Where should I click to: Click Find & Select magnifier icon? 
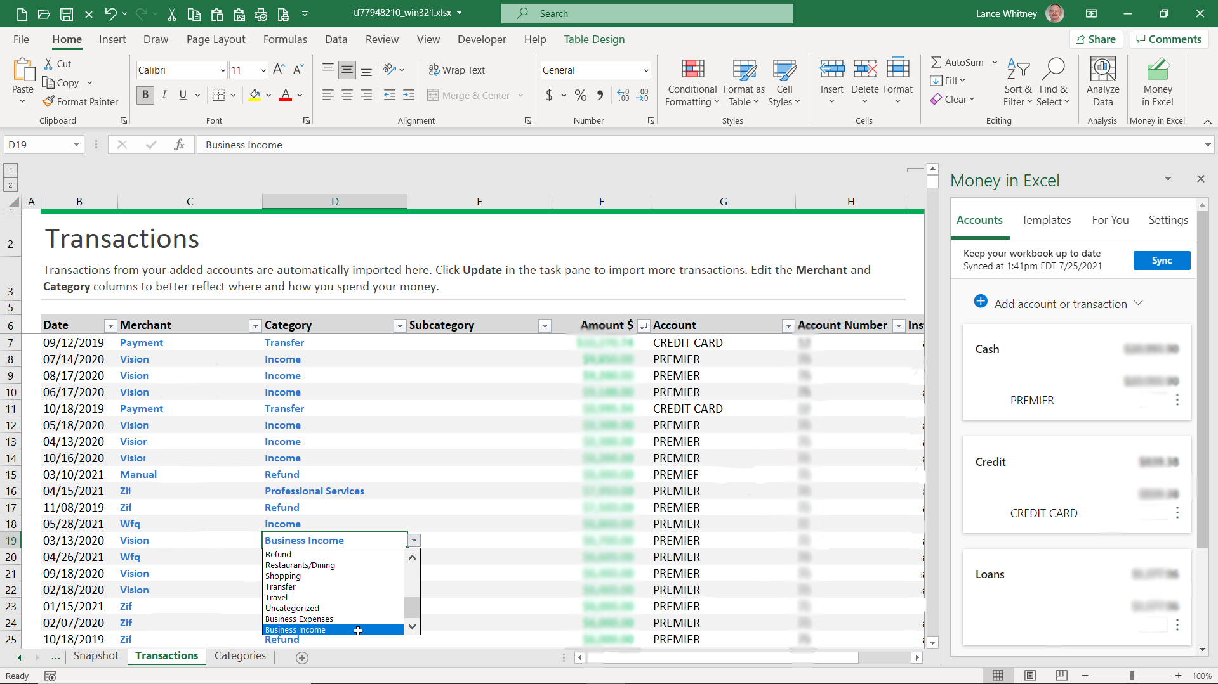[1054, 68]
